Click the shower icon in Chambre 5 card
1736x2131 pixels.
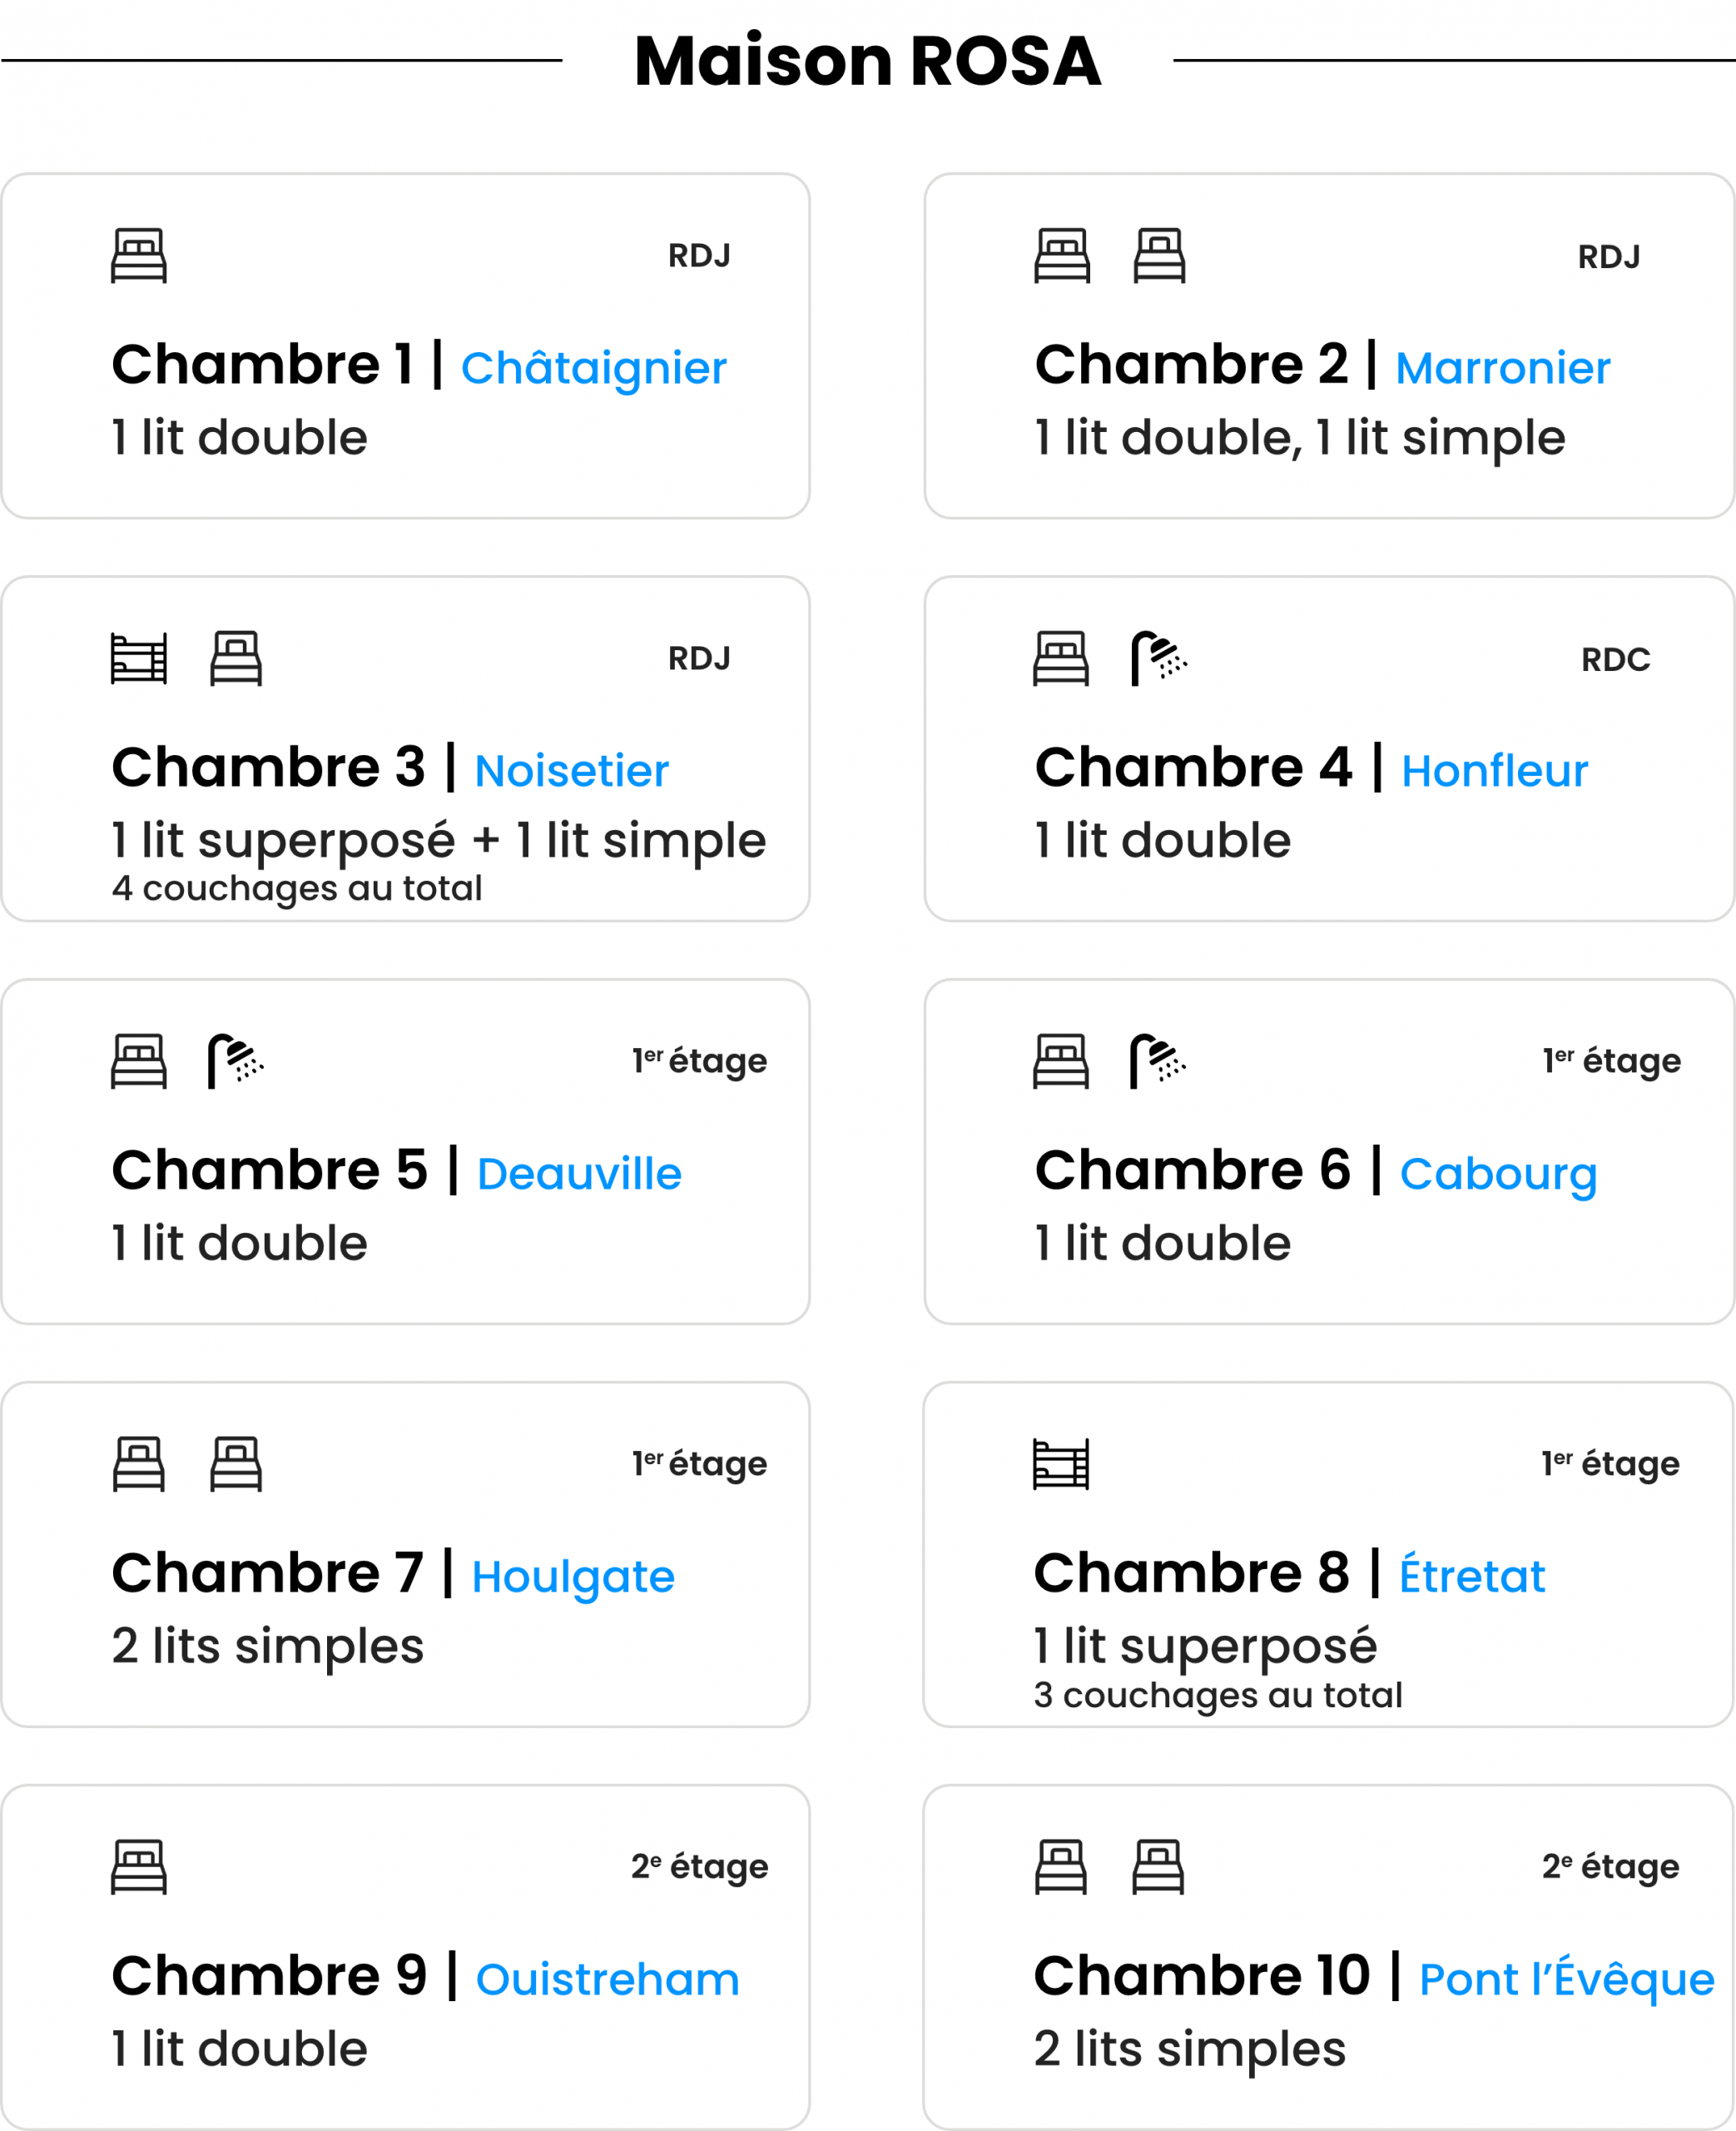click(235, 1061)
